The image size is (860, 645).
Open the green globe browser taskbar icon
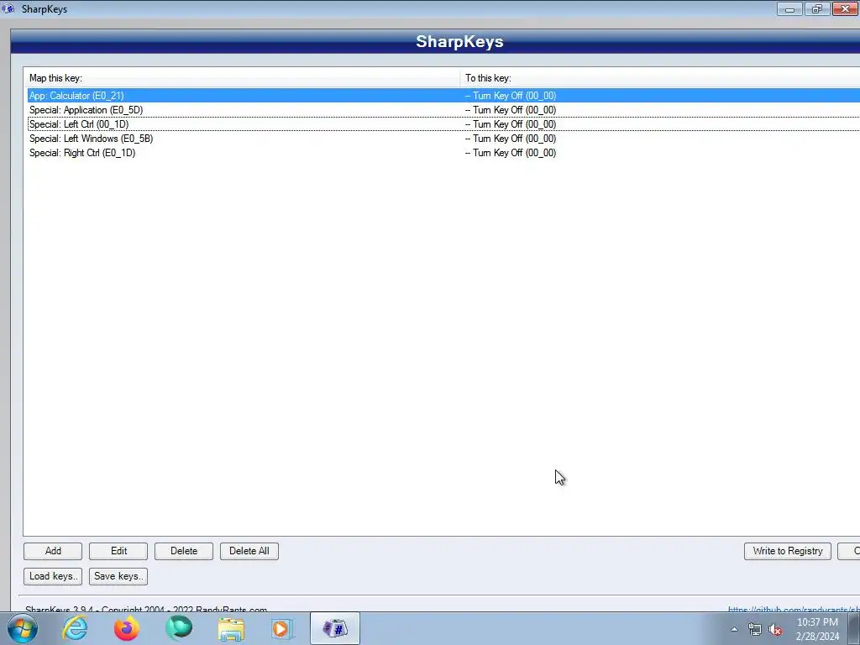coord(179,628)
